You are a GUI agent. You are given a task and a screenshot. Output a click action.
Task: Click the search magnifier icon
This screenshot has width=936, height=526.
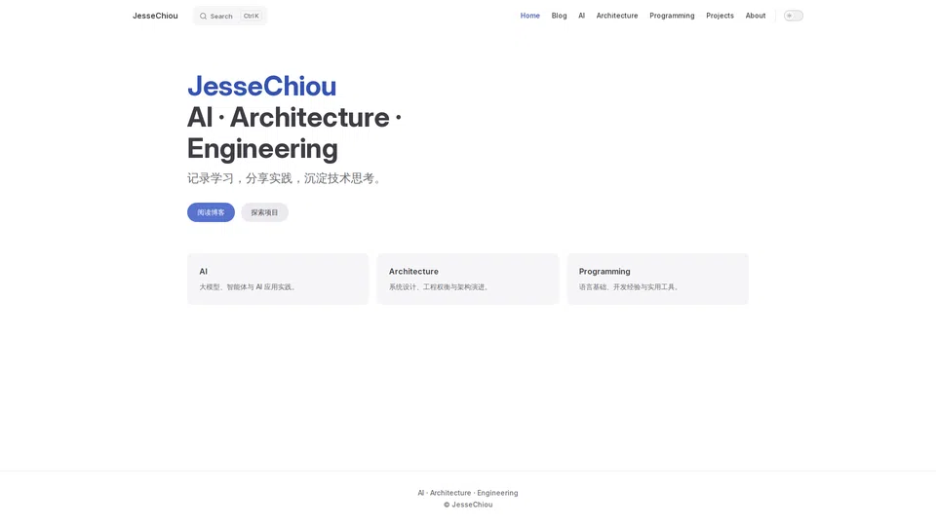tap(203, 17)
